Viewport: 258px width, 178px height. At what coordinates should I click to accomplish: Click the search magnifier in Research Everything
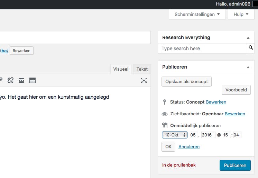coord(251,48)
